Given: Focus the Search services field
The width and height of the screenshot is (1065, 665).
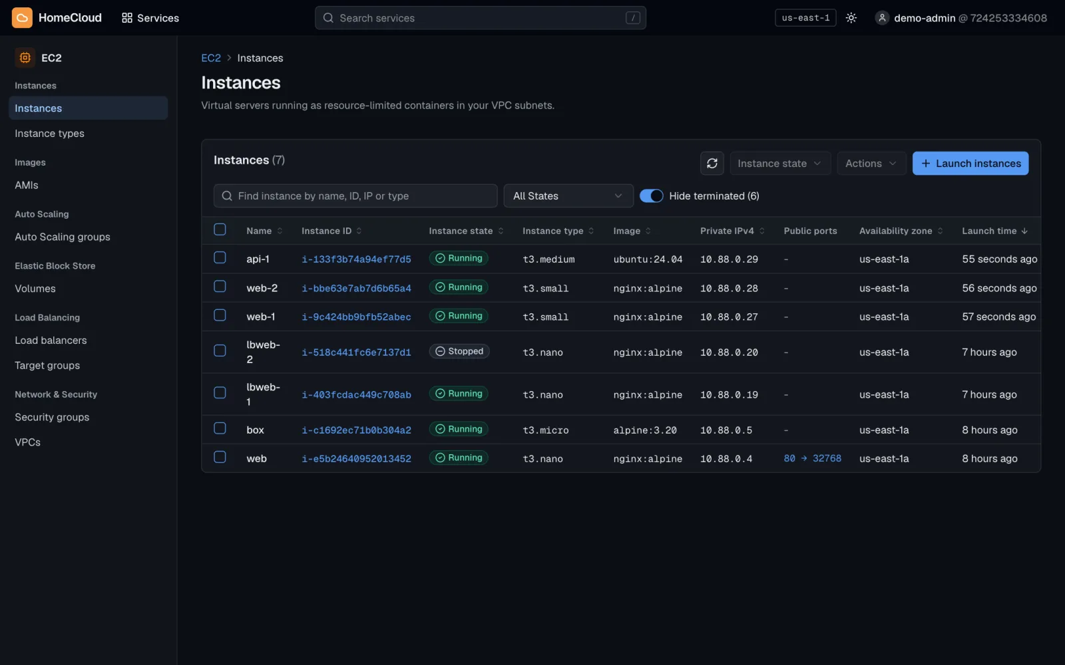Looking at the screenshot, I should [x=480, y=18].
